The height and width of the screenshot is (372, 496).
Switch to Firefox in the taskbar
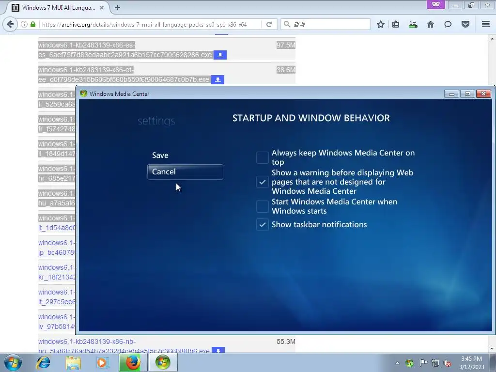[133, 362]
